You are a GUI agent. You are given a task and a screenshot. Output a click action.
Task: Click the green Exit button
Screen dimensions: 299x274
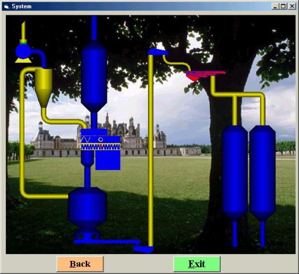197,264
